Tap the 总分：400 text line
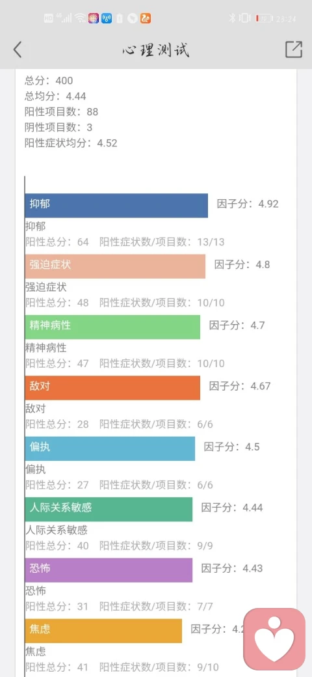 pyautogui.click(x=49, y=81)
